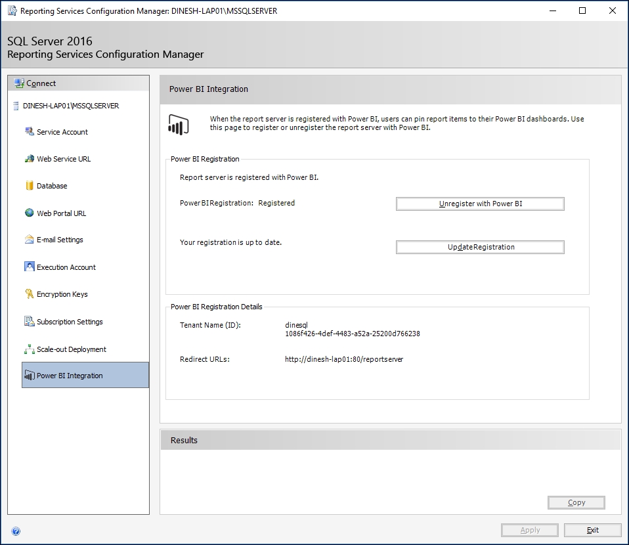Image resolution: width=629 pixels, height=545 pixels.
Task: Click the disabled Apply button
Action: pos(529,530)
